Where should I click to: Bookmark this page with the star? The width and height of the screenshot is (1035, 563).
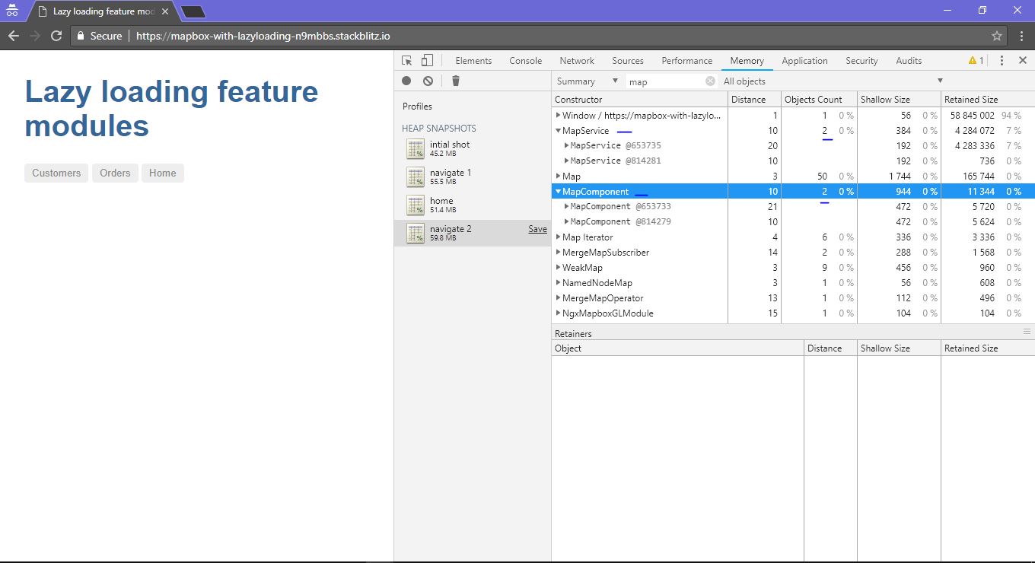click(996, 36)
